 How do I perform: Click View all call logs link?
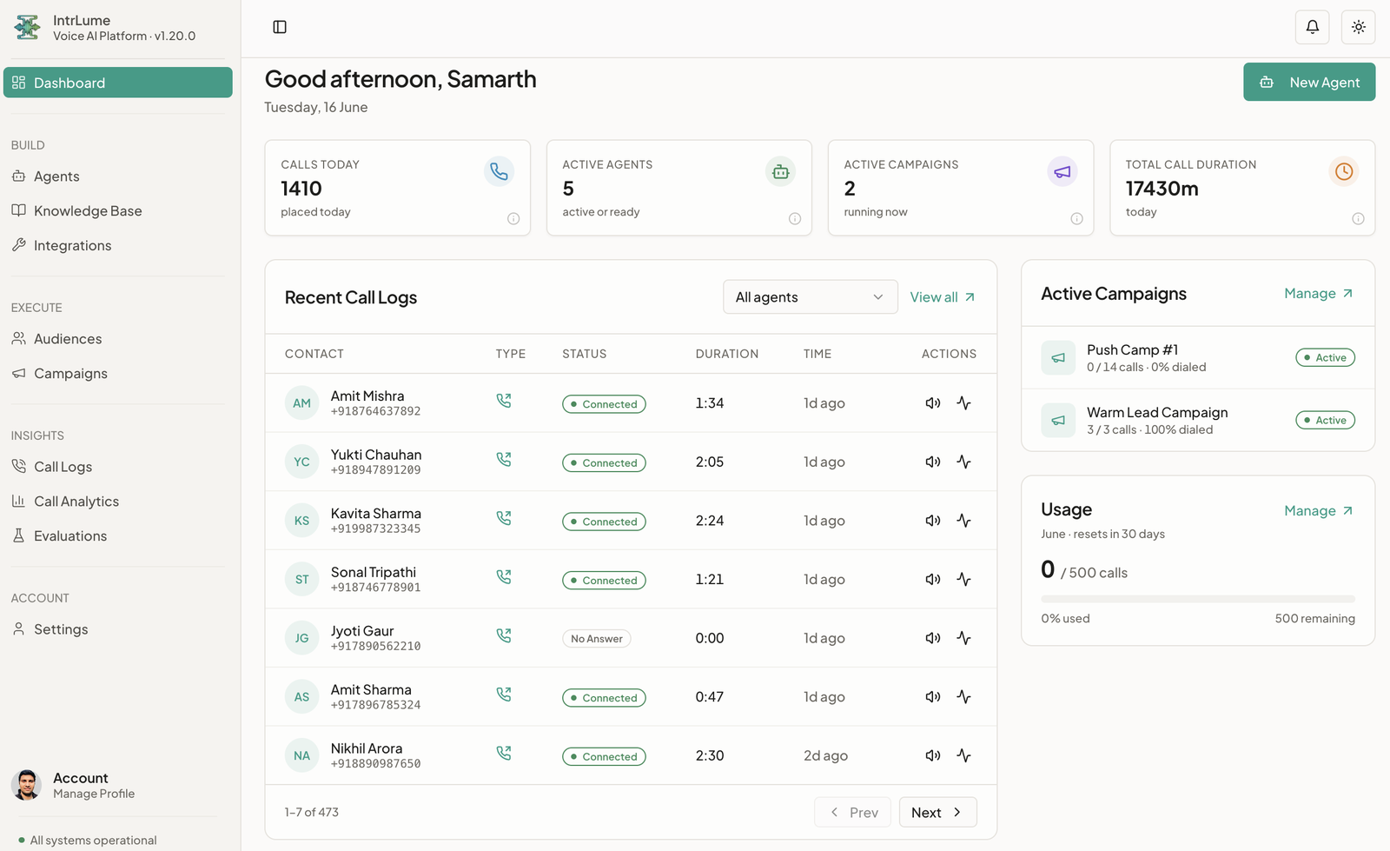coord(943,297)
